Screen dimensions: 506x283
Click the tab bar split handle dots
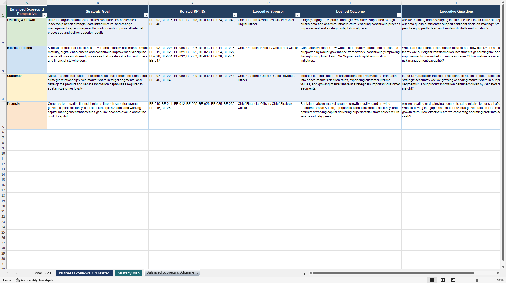pyautogui.click(x=304, y=273)
